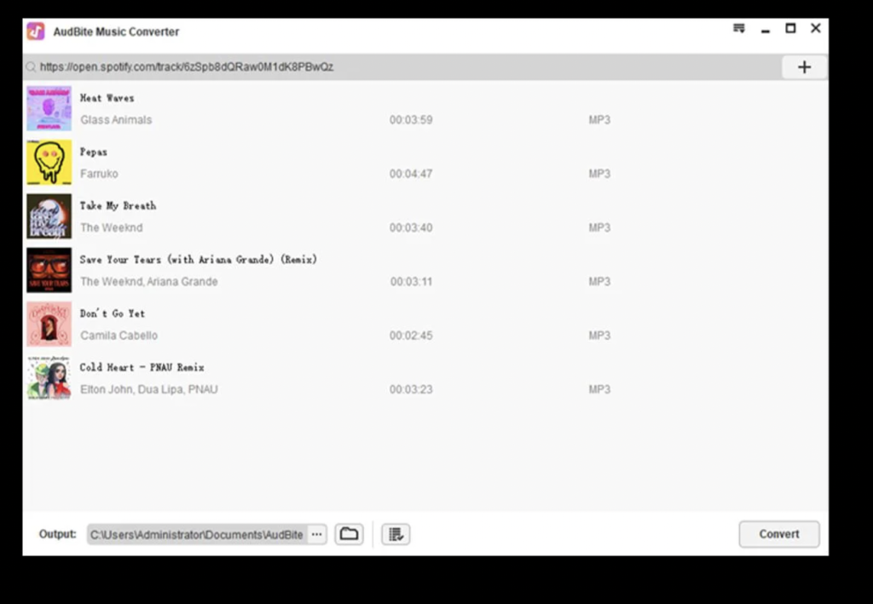
Task: Click the three-dots browse output path button
Action: 317,534
